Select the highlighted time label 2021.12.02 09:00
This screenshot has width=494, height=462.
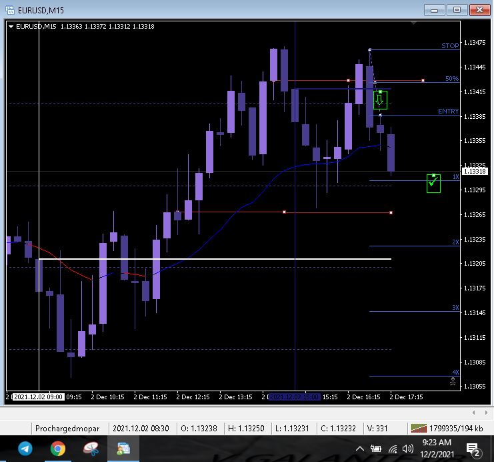pyautogui.click(x=38, y=397)
